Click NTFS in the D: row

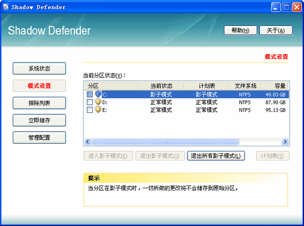click(245, 102)
